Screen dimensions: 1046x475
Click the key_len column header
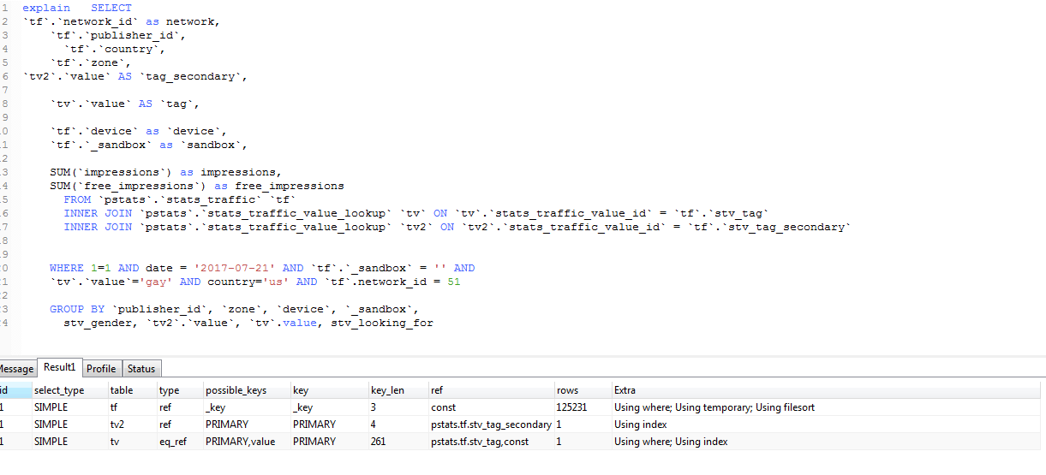(387, 390)
